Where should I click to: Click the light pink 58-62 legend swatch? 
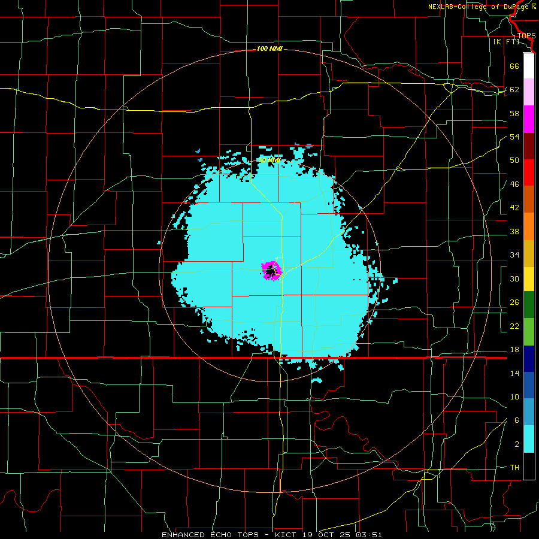[x=529, y=92]
